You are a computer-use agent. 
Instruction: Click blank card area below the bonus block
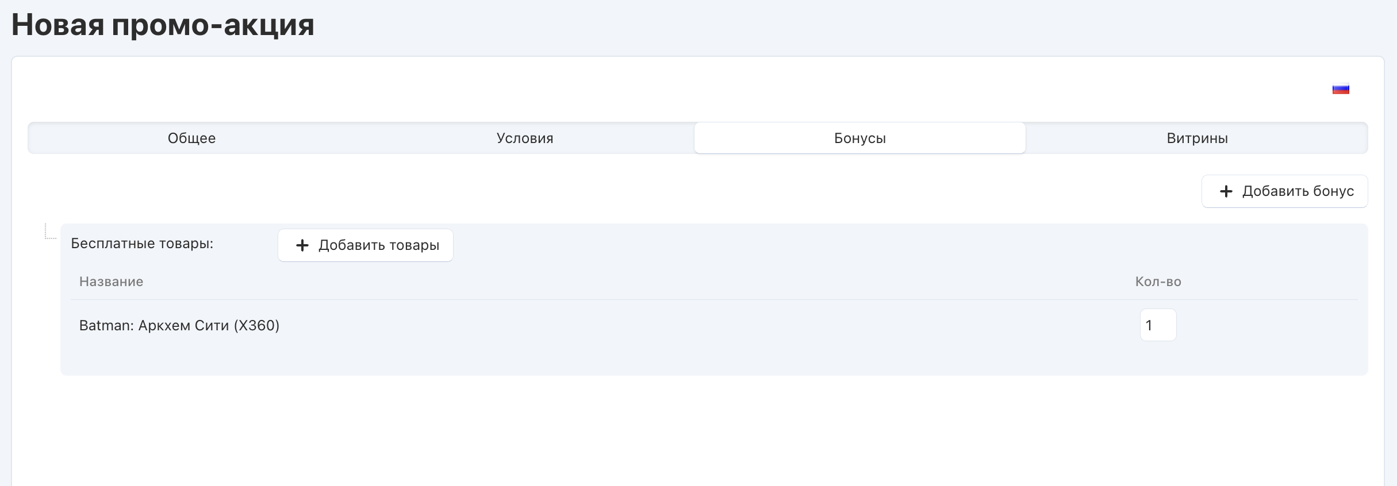690,431
